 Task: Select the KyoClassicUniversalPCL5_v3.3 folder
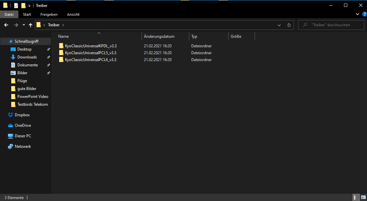[91, 53]
